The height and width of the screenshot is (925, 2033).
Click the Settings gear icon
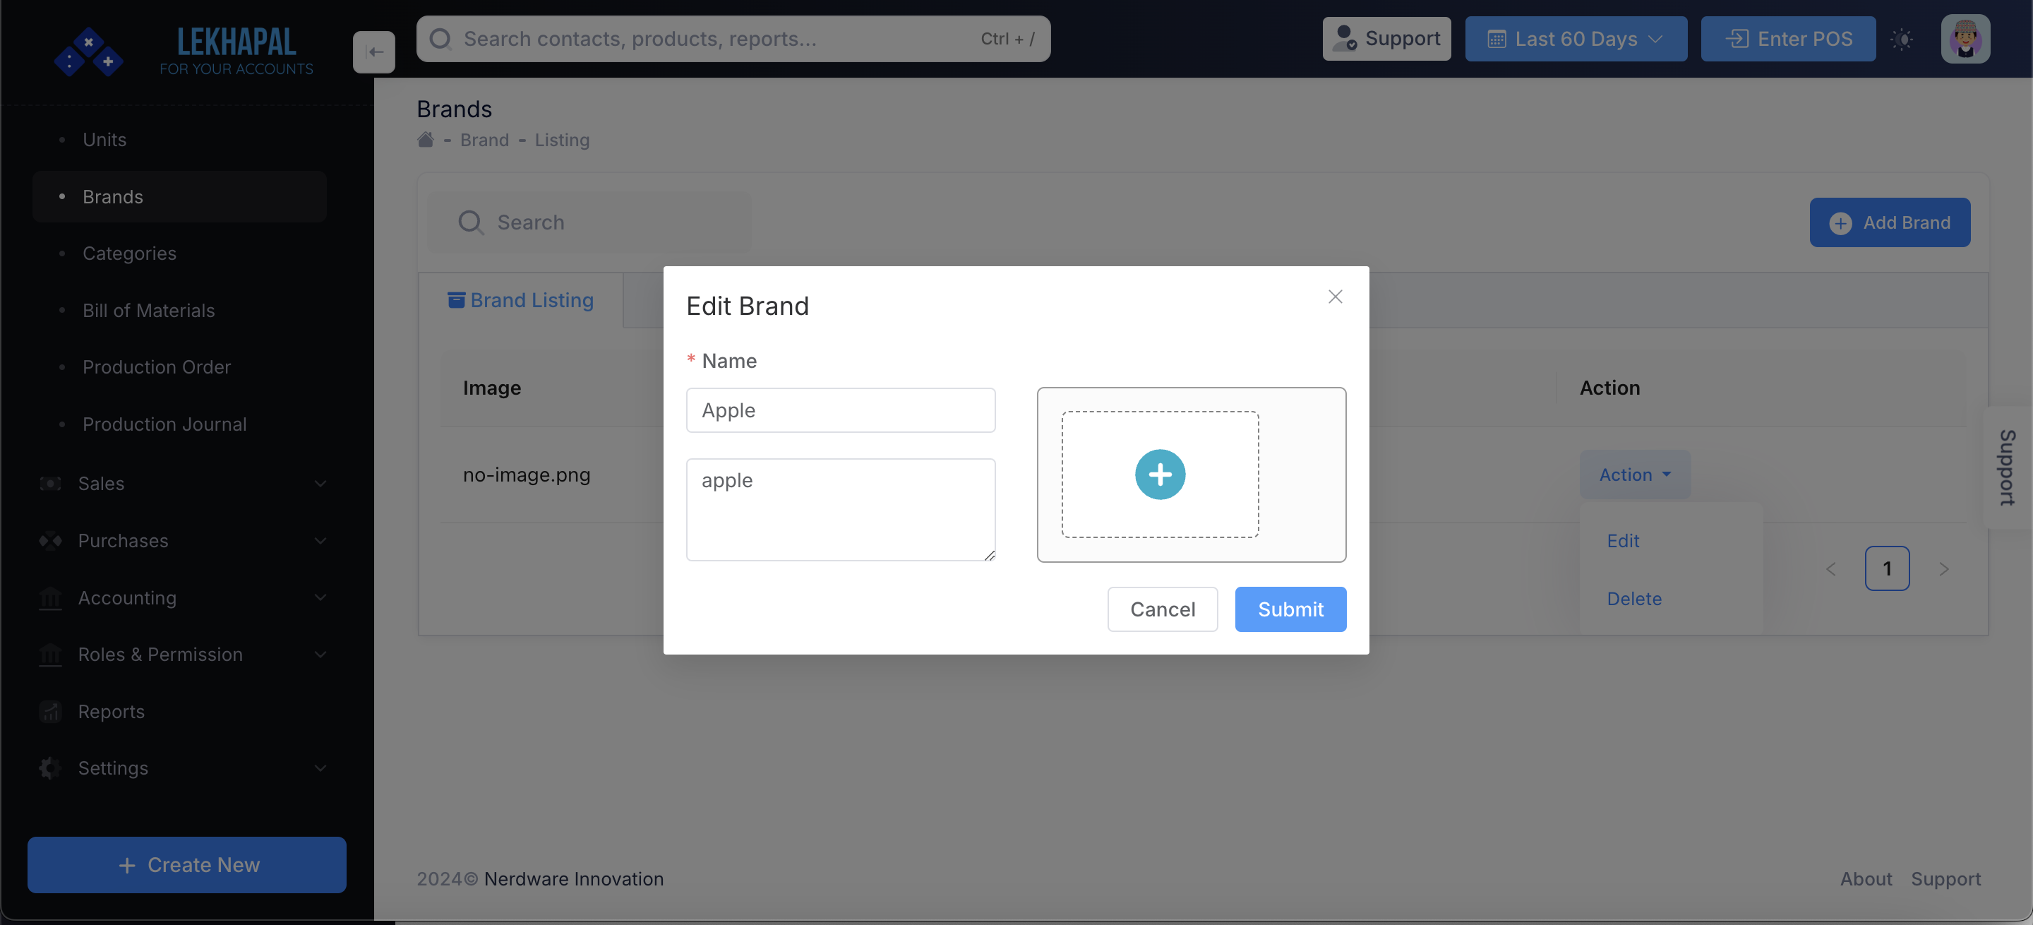[x=51, y=767]
